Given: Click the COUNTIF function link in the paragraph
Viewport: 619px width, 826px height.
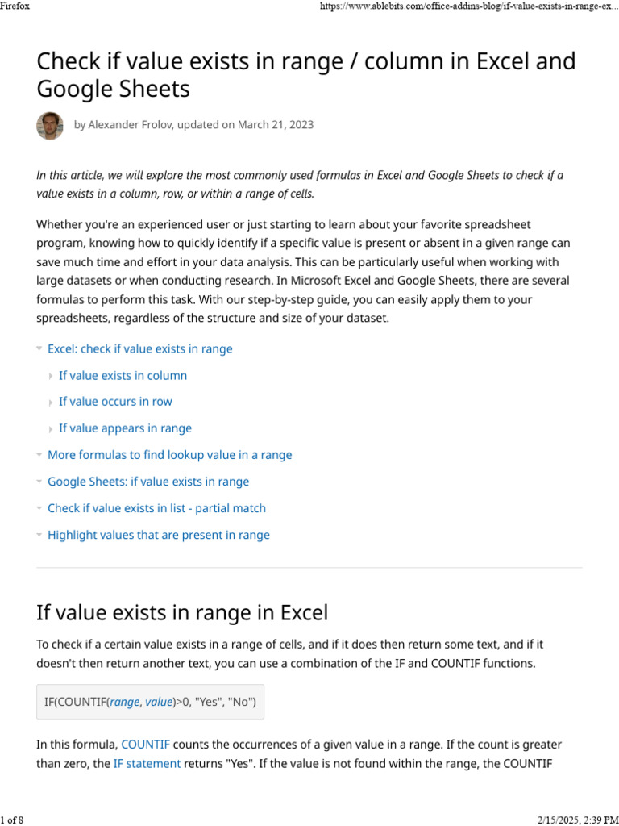Looking at the screenshot, I should click(145, 744).
